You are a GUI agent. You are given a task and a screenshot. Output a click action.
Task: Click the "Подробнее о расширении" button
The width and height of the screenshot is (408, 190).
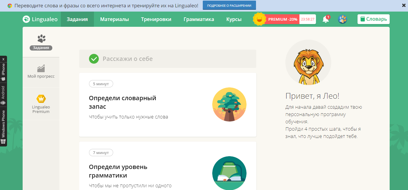point(229,5)
